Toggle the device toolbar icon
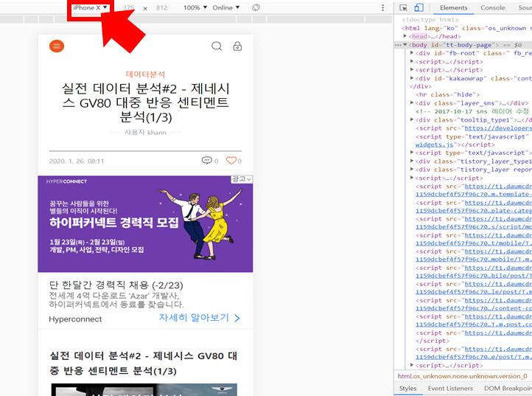This screenshot has width=532, height=396. [x=419, y=7]
